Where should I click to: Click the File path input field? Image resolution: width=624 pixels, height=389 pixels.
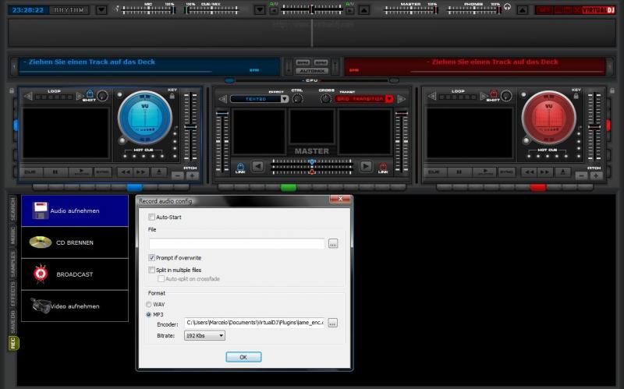tap(237, 243)
